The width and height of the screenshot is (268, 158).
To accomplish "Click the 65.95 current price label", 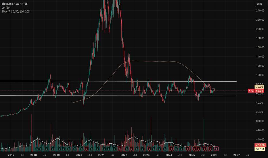I will 260,91.
